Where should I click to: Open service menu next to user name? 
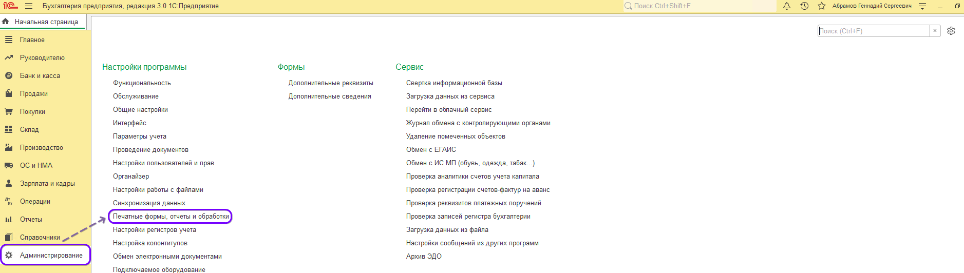(922, 6)
